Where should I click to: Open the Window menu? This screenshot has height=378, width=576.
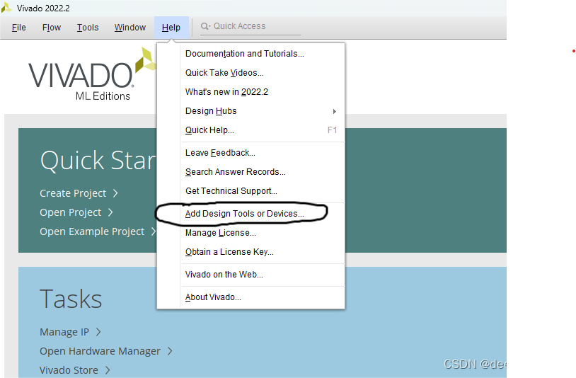[x=130, y=28]
